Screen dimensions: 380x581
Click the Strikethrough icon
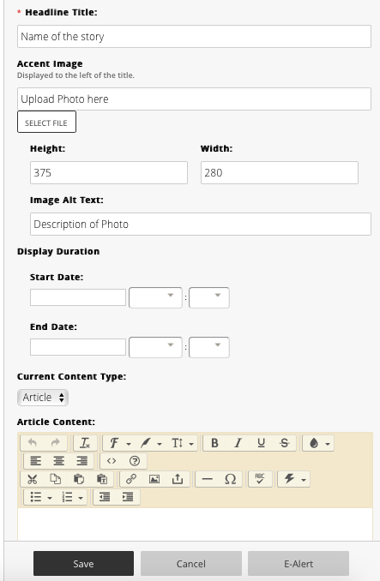pos(284,443)
